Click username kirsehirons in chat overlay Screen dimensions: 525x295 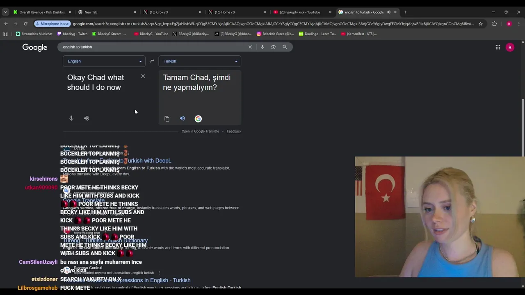(43, 179)
